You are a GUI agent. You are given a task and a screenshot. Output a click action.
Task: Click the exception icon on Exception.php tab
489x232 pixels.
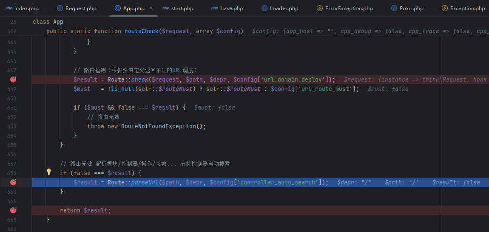pyautogui.click(x=445, y=8)
